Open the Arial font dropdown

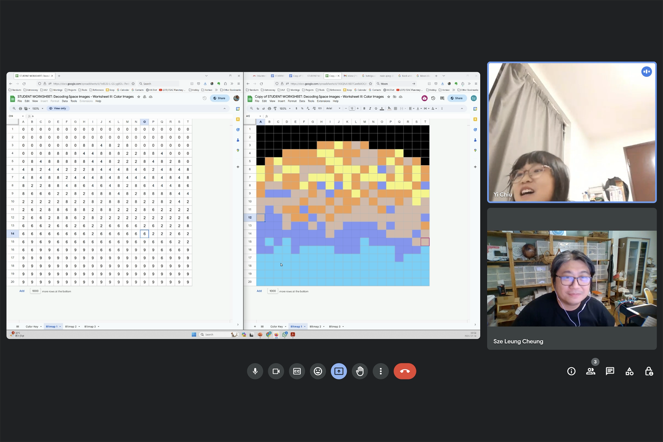333,108
